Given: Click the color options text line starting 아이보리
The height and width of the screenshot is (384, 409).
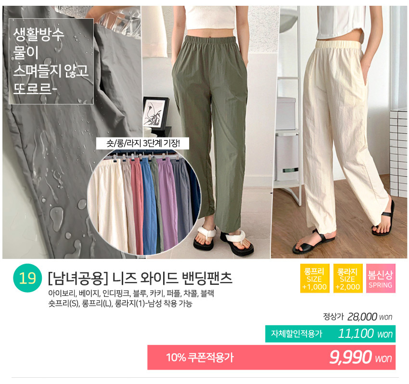Looking at the screenshot, I should click(131, 294).
